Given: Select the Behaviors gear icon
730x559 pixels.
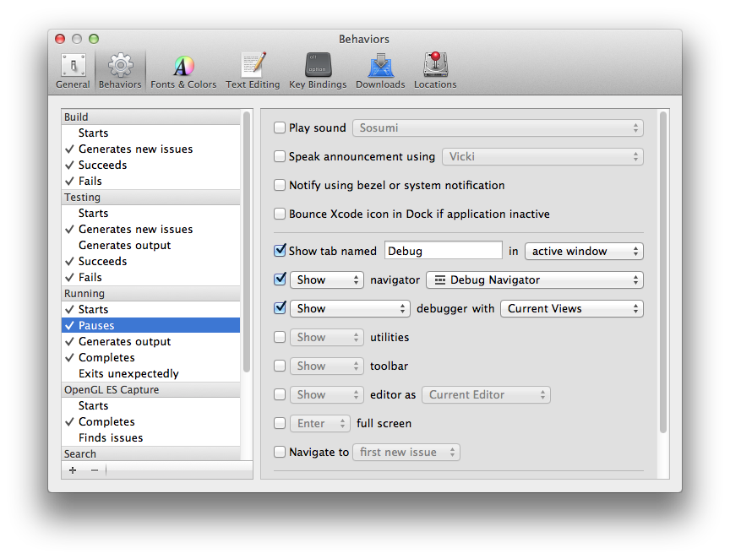Looking at the screenshot, I should (x=120, y=71).
